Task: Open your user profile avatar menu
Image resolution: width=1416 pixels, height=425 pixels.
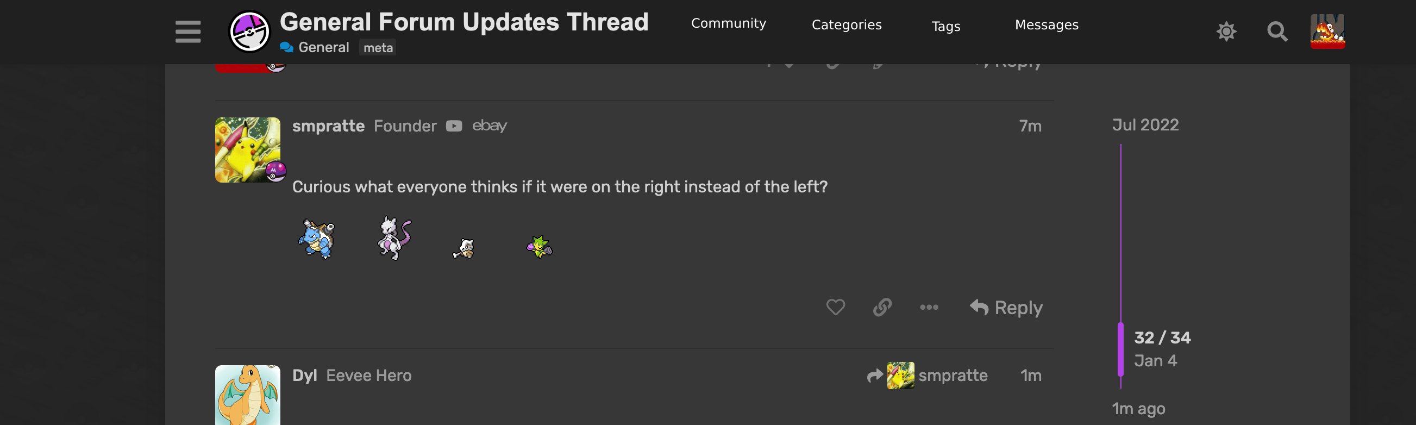Action: tap(1327, 32)
